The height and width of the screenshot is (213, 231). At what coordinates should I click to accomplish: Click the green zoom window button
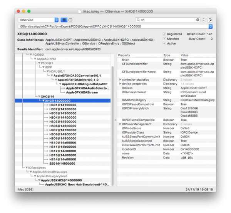pos(29,11)
